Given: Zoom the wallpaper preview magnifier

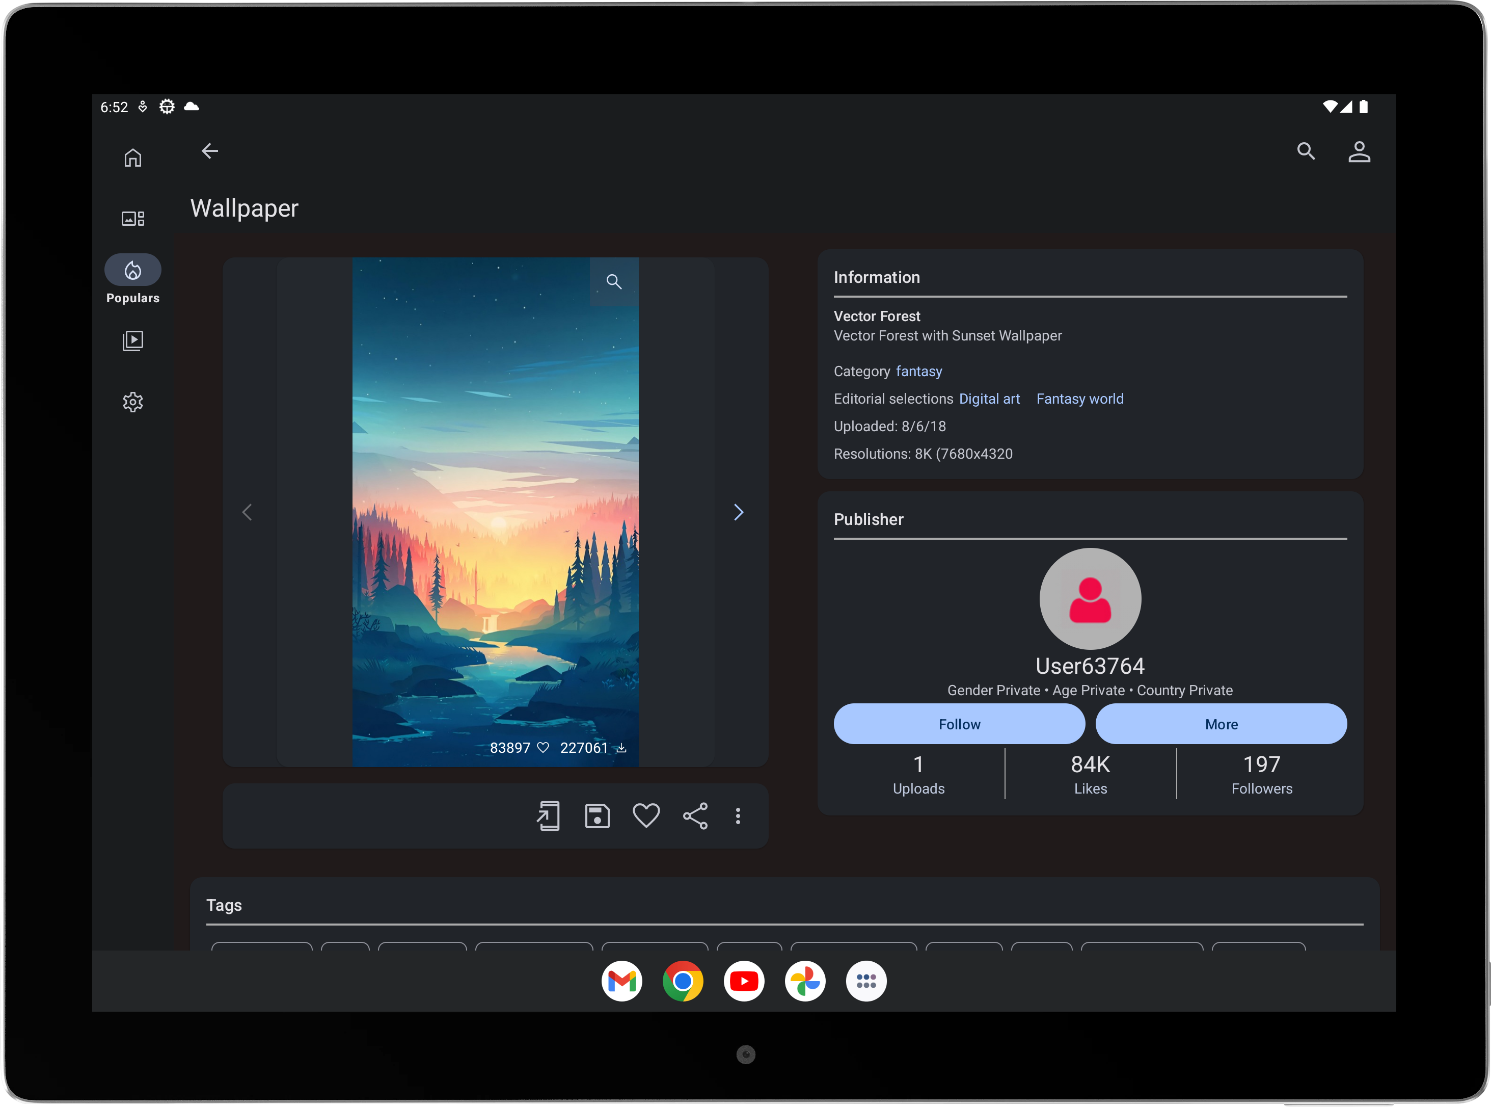Looking at the screenshot, I should [613, 281].
